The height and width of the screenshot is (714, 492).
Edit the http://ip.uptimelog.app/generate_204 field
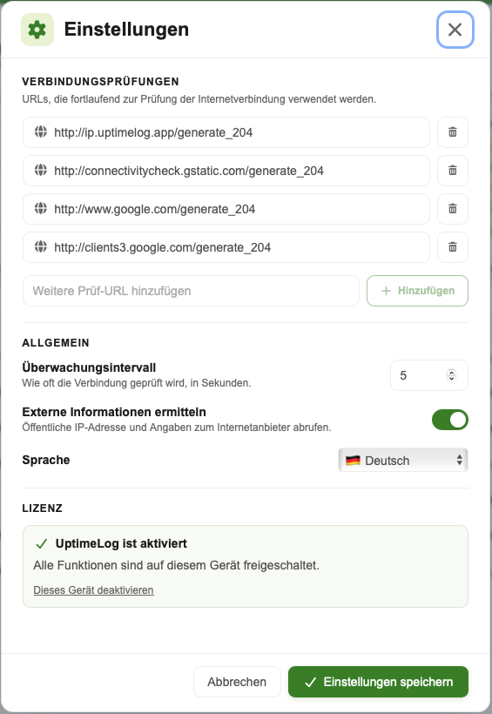tap(226, 132)
